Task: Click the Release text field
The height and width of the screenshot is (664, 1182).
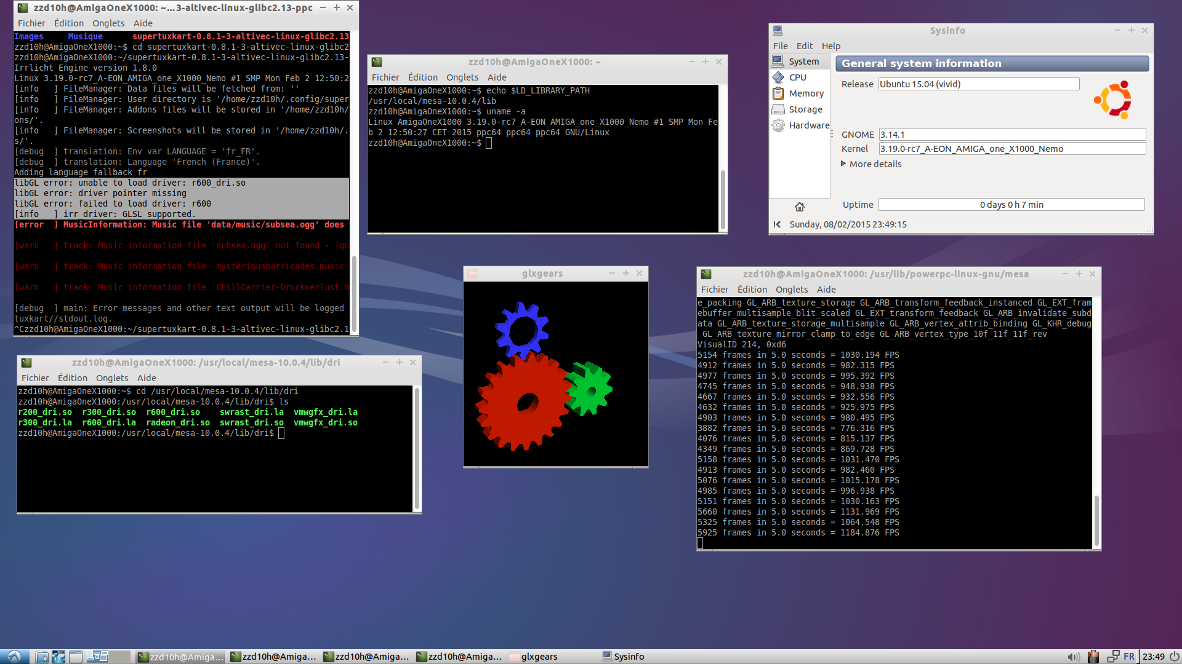Action: tap(978, 84)
